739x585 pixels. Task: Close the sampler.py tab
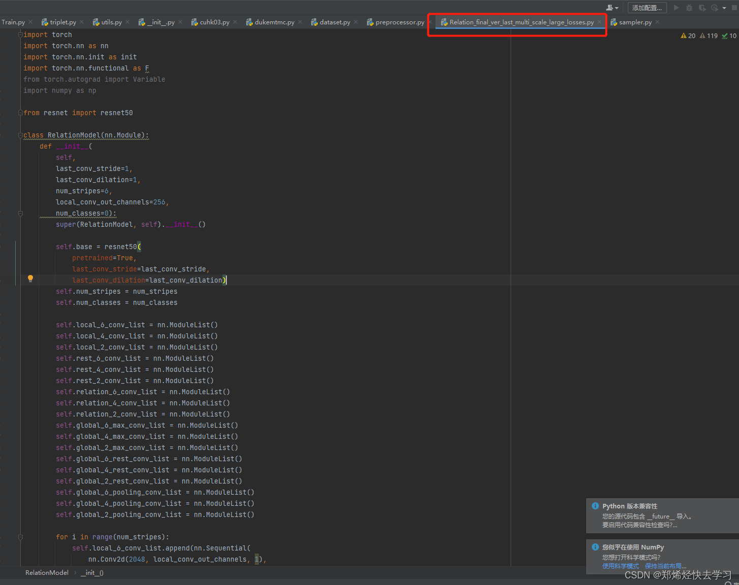(657, 22)
